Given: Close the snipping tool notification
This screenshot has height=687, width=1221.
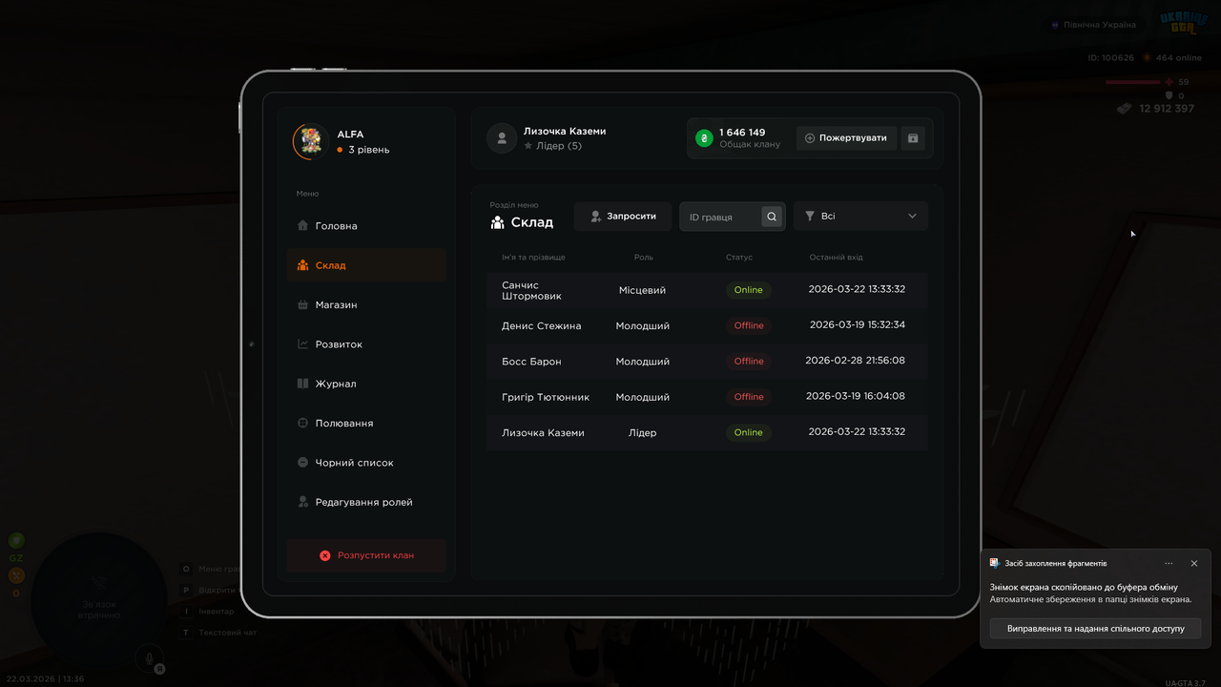Looking at the screenshot, I should click(x=1193, y=563).
